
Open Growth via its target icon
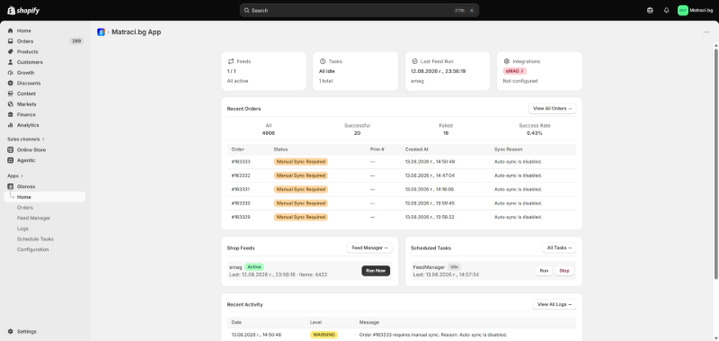pos(11,73)
